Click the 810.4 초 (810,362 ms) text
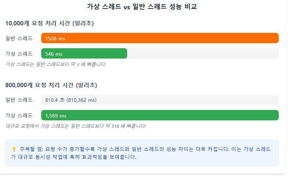Viewport: 292px width, 180px height. tap(71, 100)
